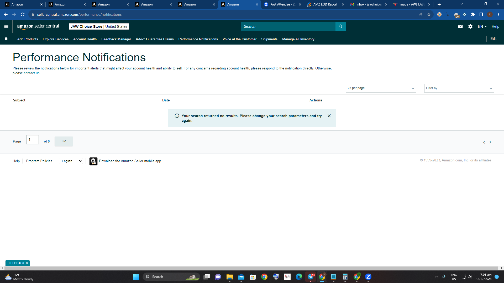Open A-to-z Guarantee Claims
The width and height of the screenshot is (504, 283).
coord(155,39)
